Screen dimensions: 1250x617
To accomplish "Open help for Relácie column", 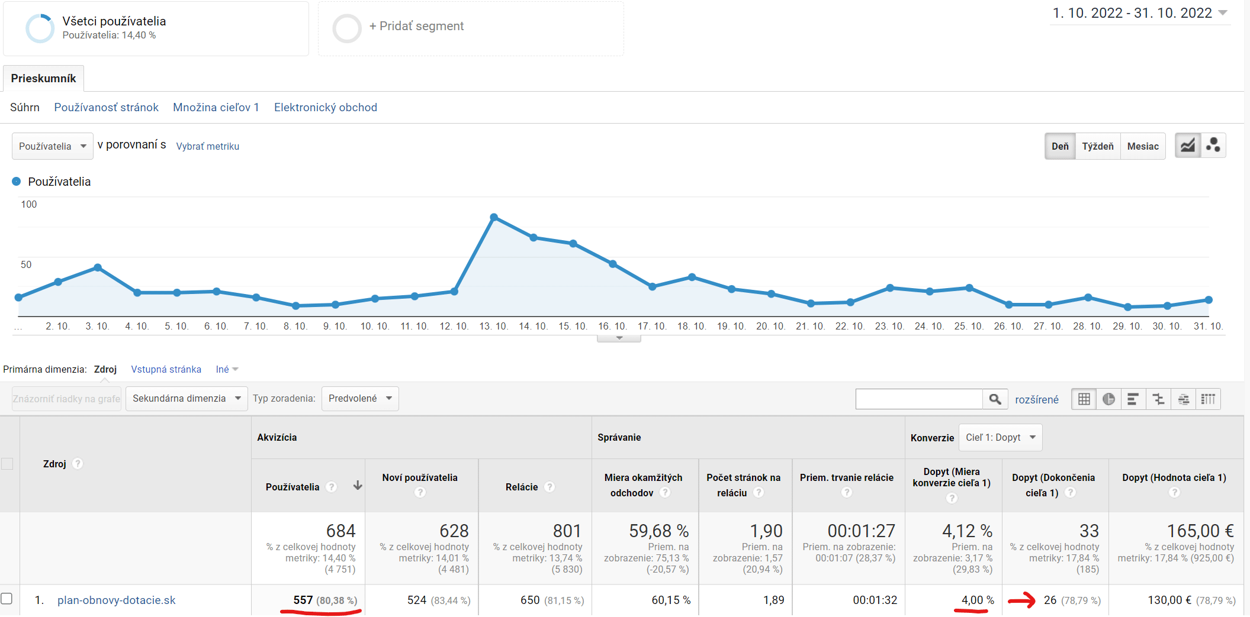I will pos(550,487).
